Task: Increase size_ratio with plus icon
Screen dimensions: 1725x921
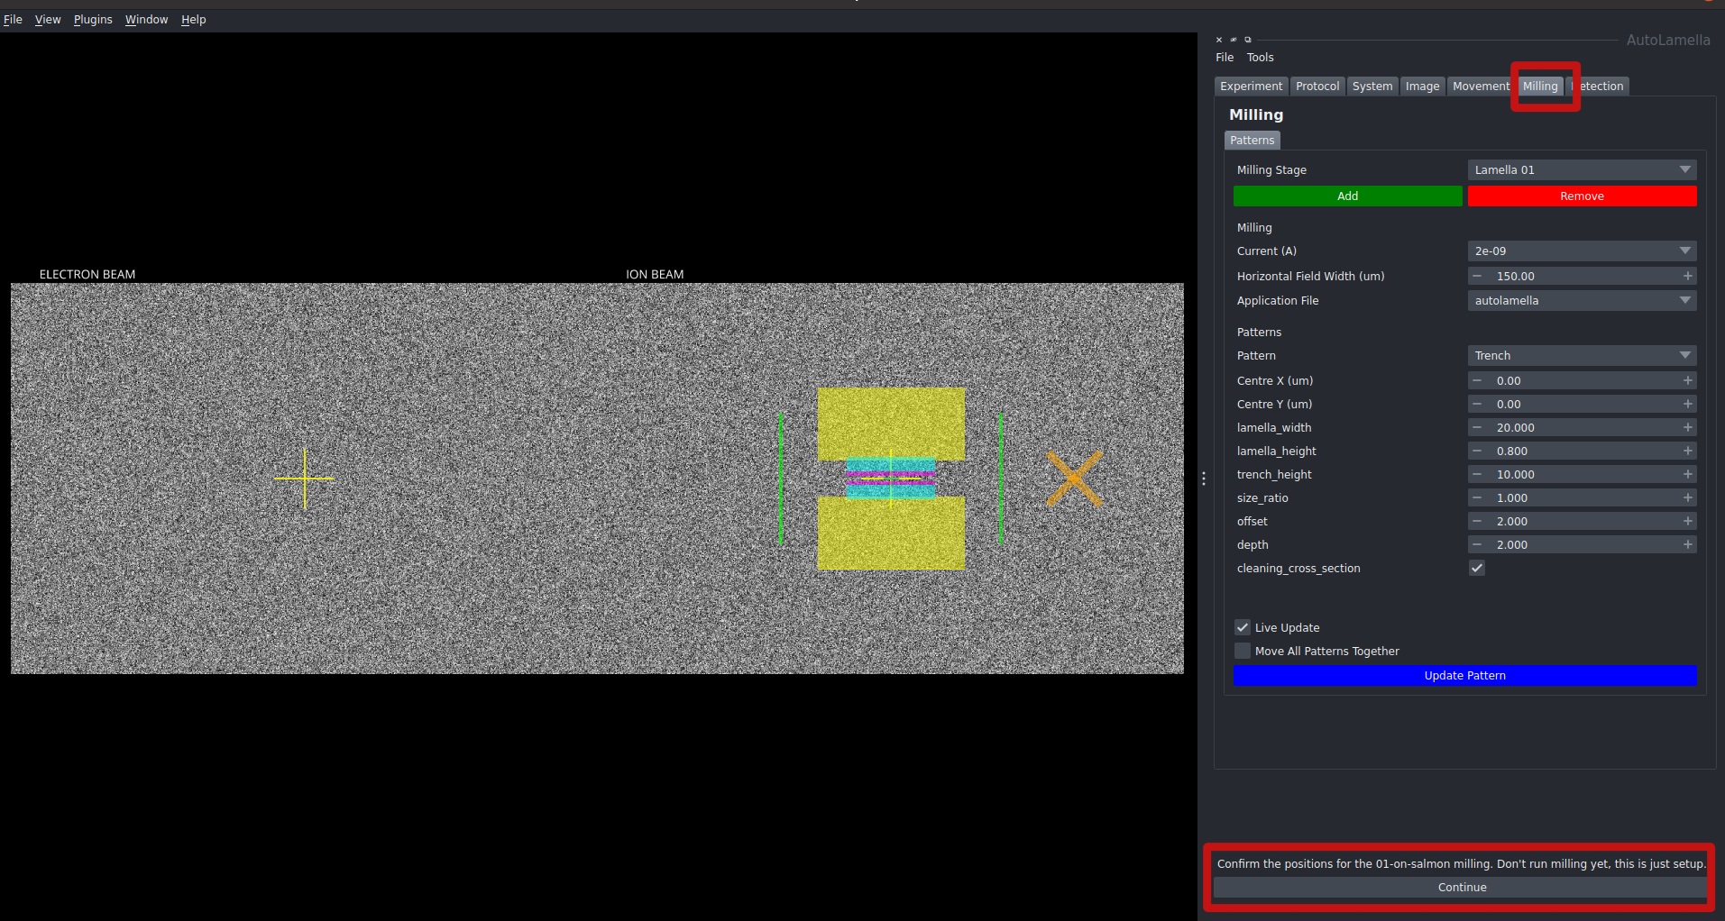Action: (x=1687, y=497)
